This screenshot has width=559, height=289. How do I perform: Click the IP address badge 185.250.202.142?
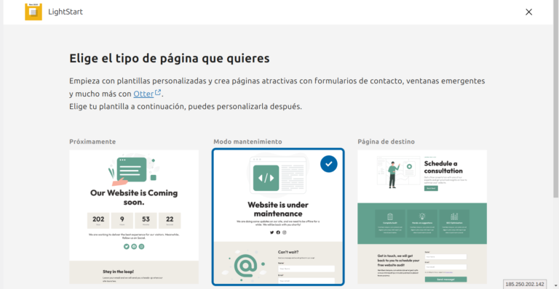(x=525, y=284)
